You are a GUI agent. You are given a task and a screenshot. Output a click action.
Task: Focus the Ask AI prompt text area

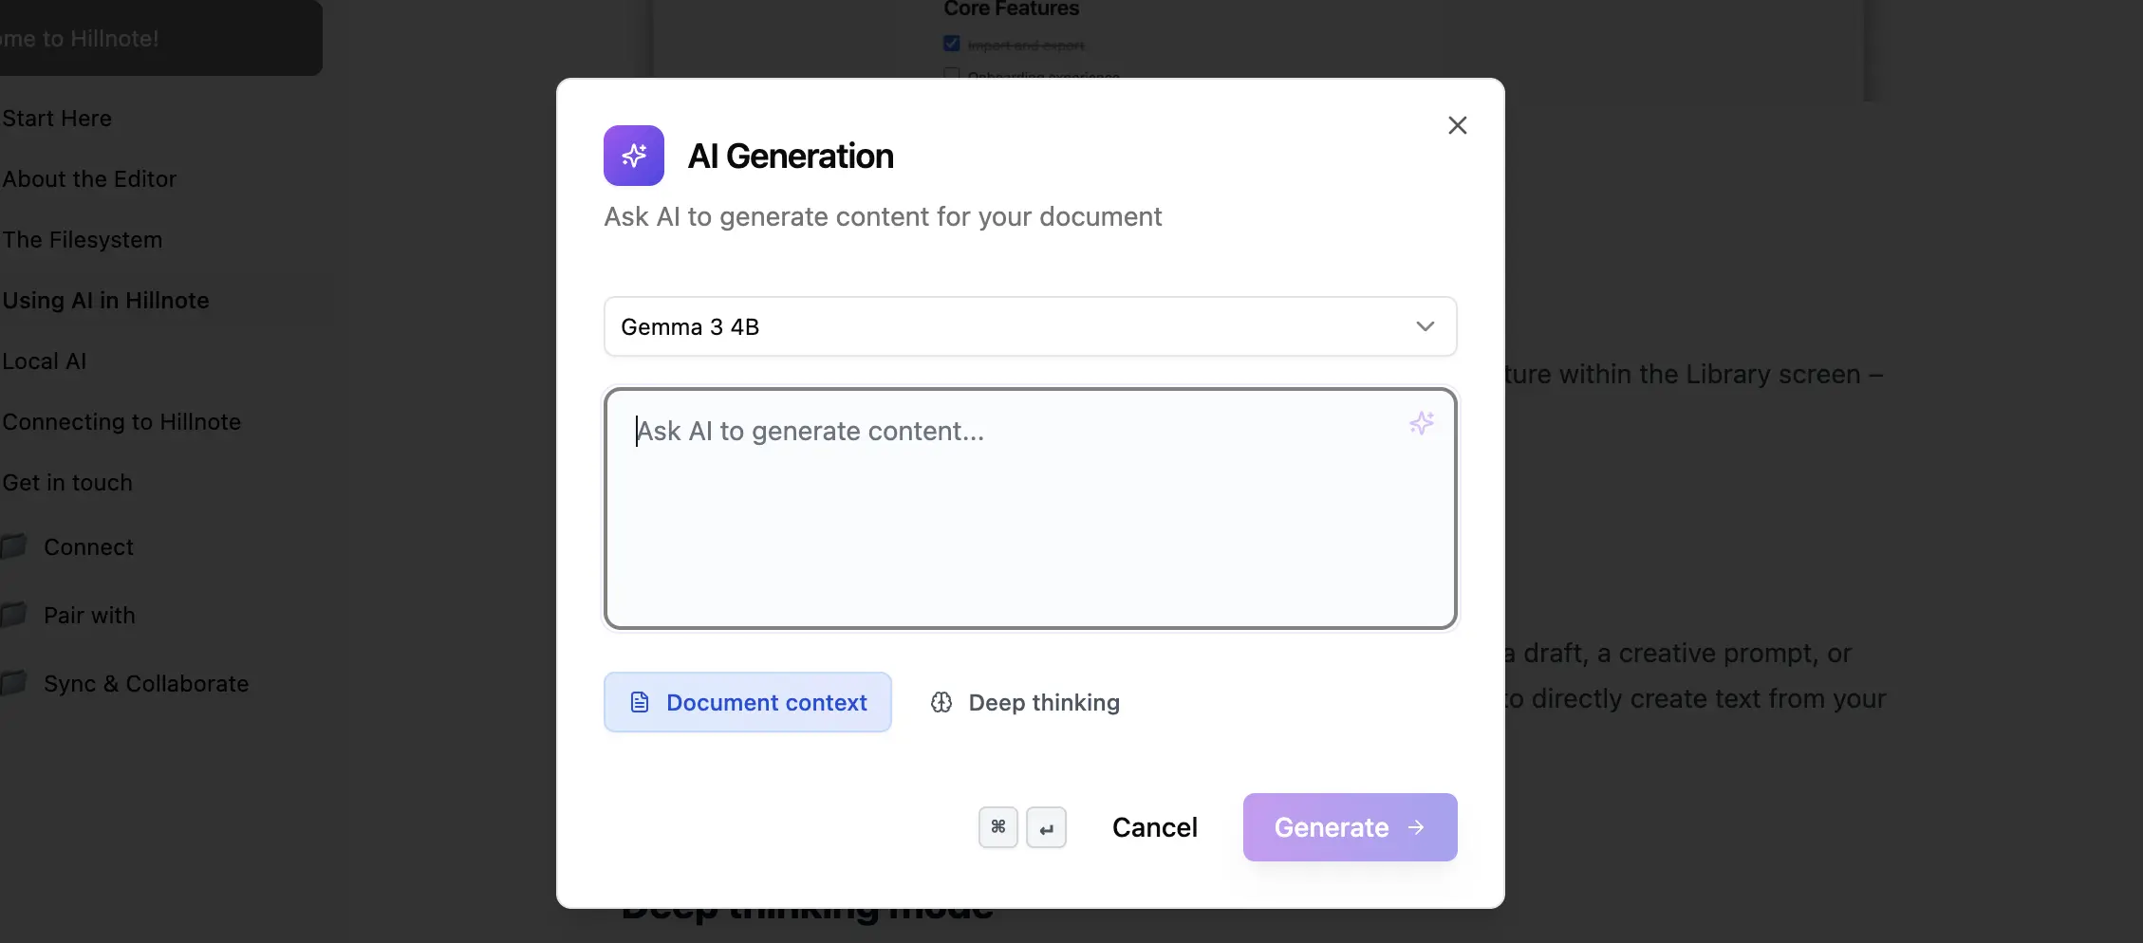1029,508
